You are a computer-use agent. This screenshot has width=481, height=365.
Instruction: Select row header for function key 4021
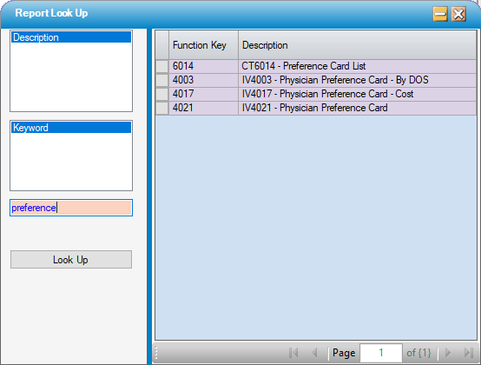click(x=162, y=108)
